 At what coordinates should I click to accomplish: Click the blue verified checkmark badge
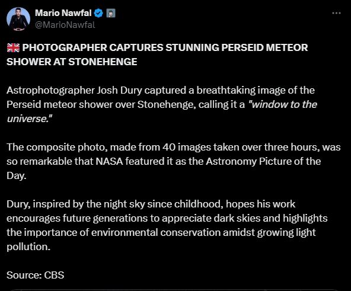[x=98, y=13]
